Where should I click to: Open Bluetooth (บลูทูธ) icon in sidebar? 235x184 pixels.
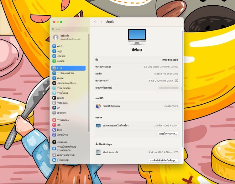click(54, 51)
